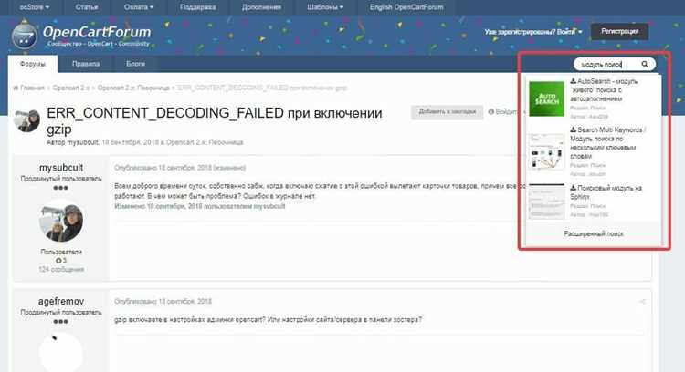Expand the Шаблоны dropdown menu
685x372 pixels.
tap(324, 7)
